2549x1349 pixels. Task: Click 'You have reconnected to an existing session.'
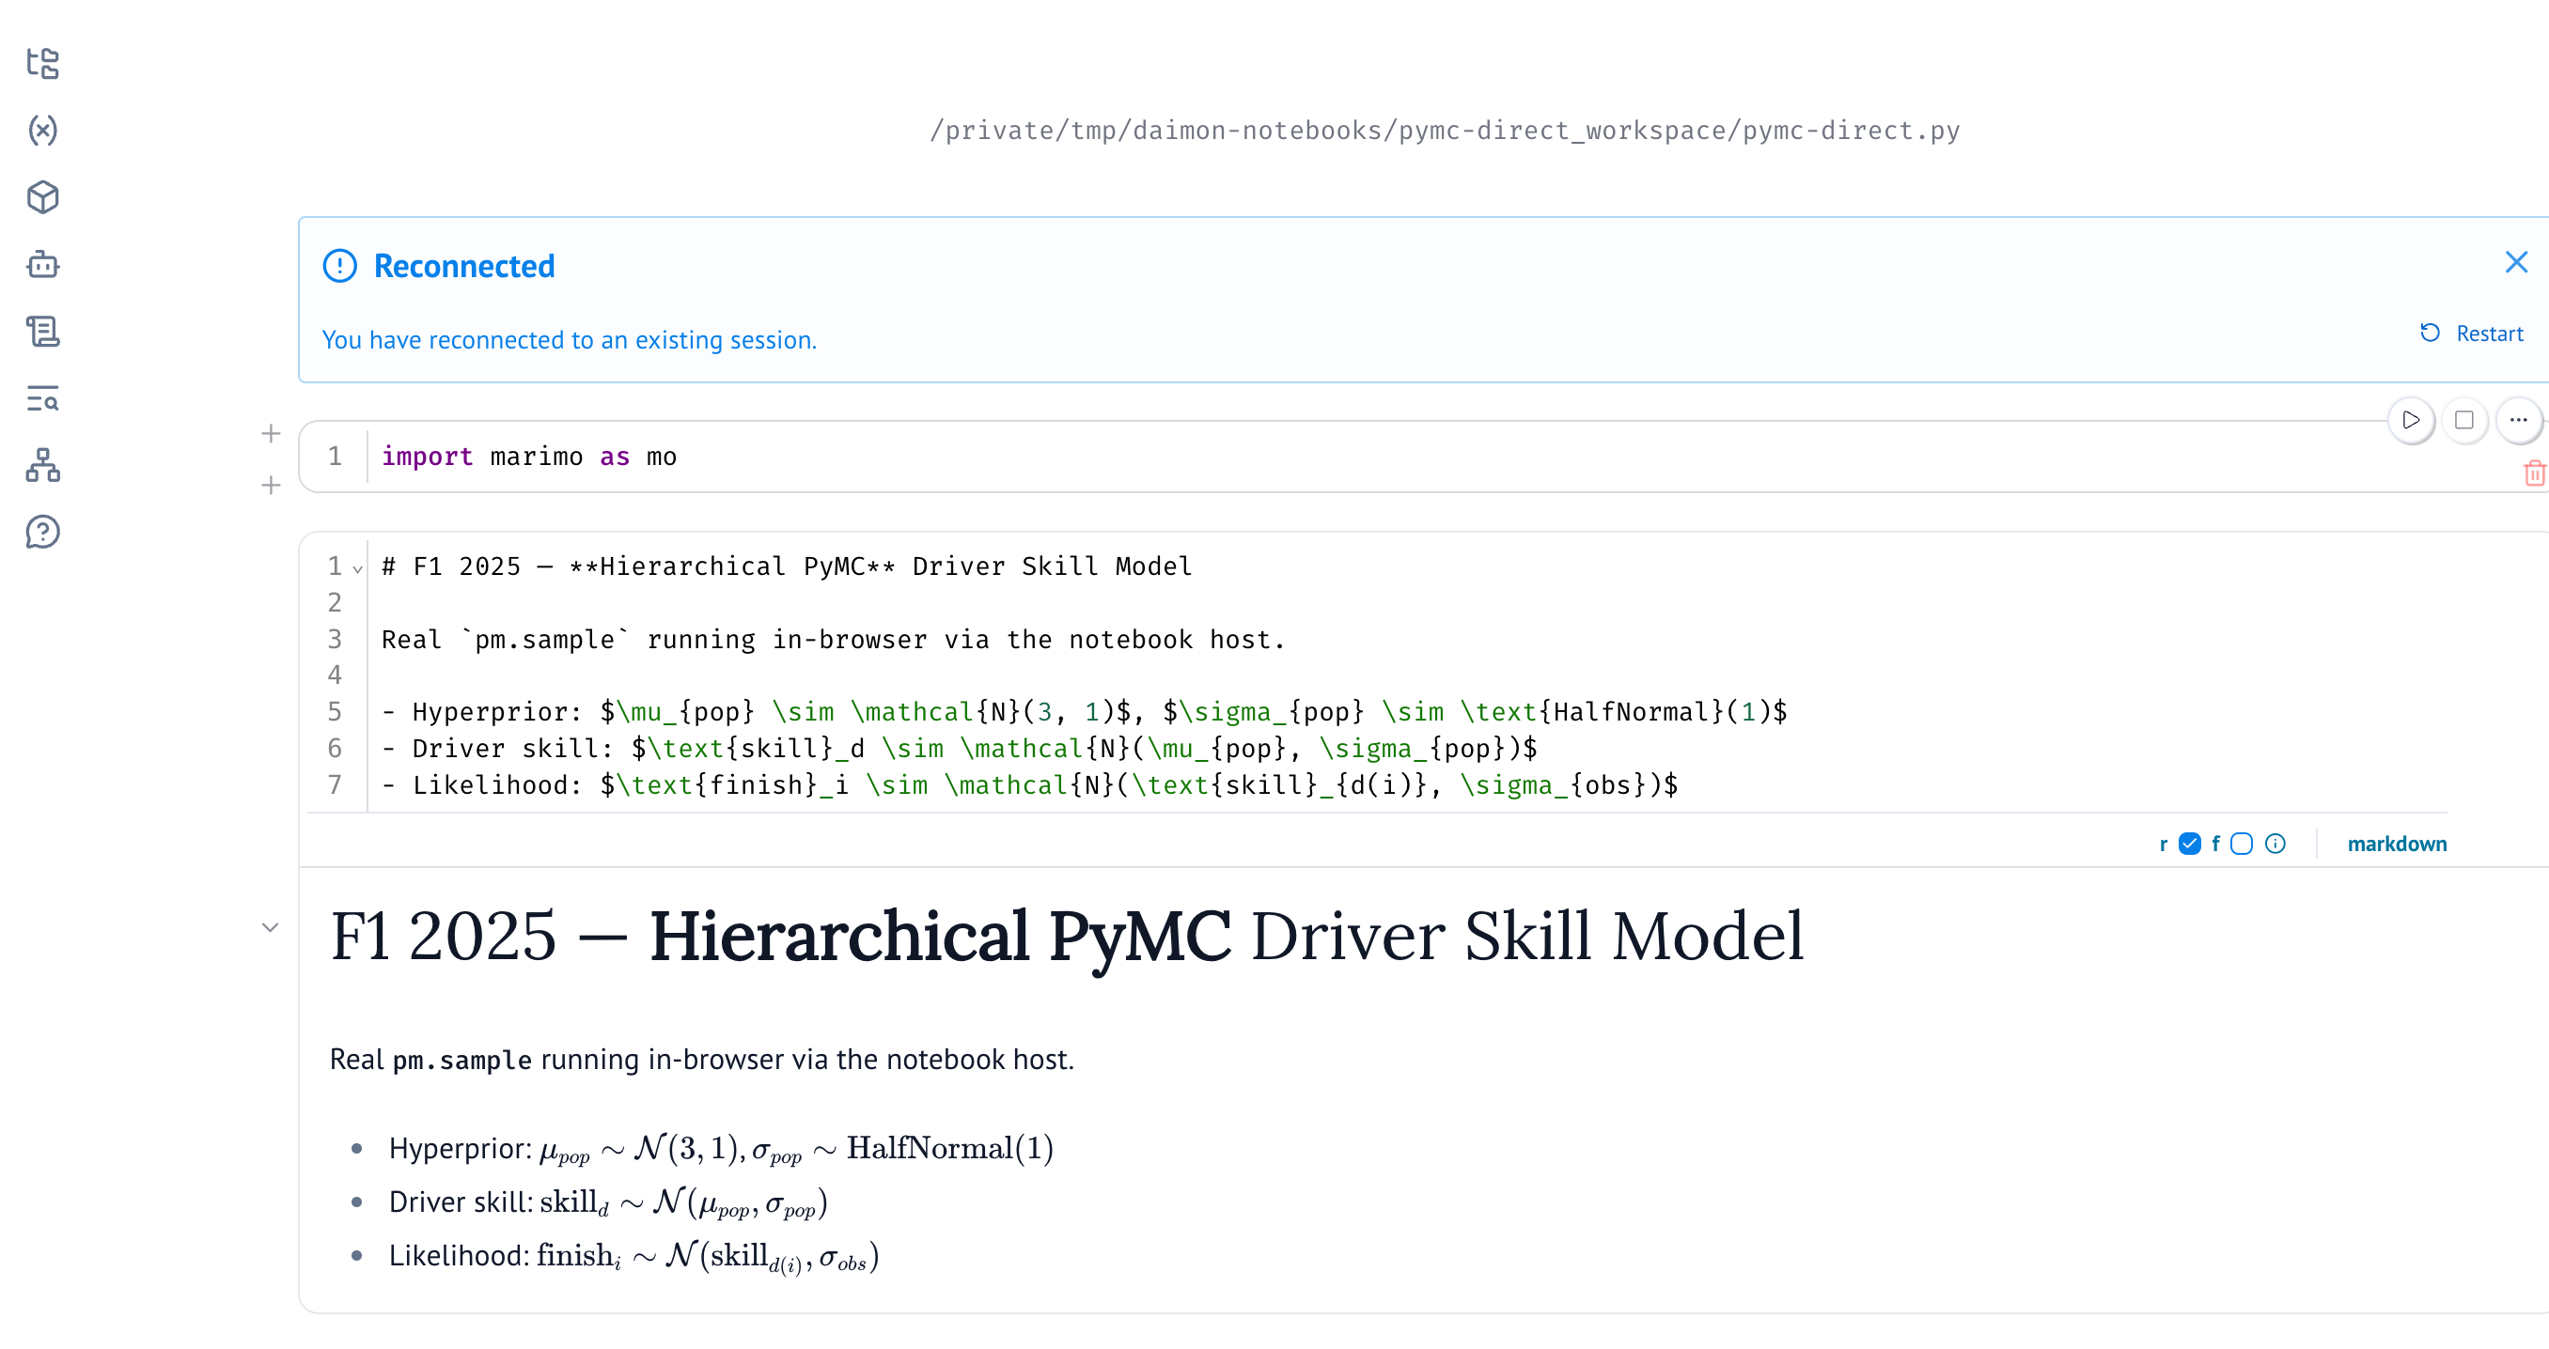coord(570,339)
